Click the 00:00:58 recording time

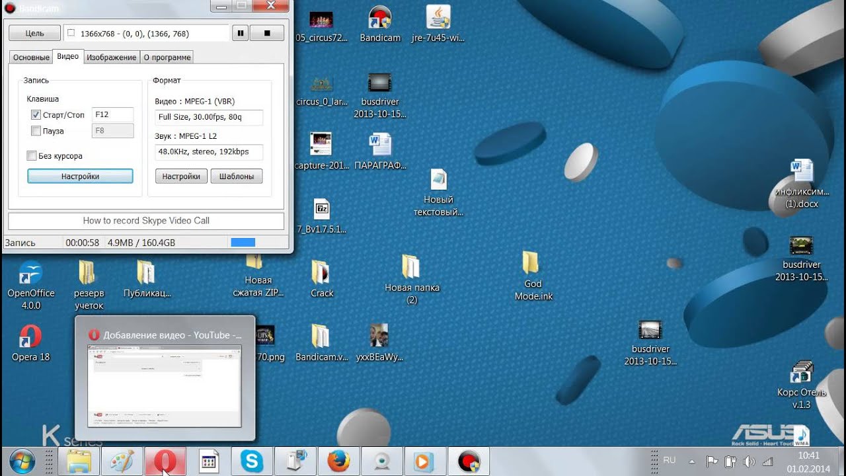[83, 243]
